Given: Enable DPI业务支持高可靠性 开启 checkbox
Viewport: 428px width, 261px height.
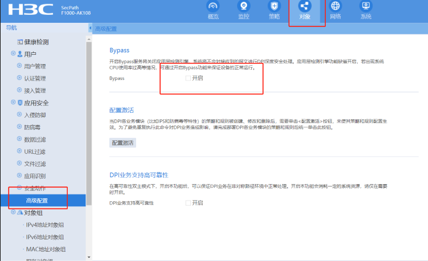Looking at the screenshot, I should click(188, 203).
